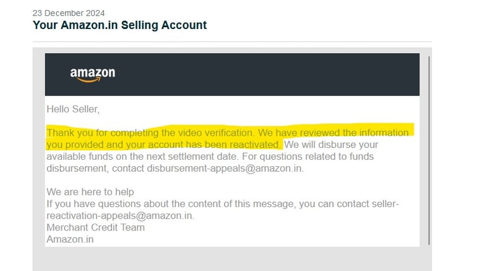Click the "Your Amazon.in Selling Account" heading
486x271 pixels.
120,26
